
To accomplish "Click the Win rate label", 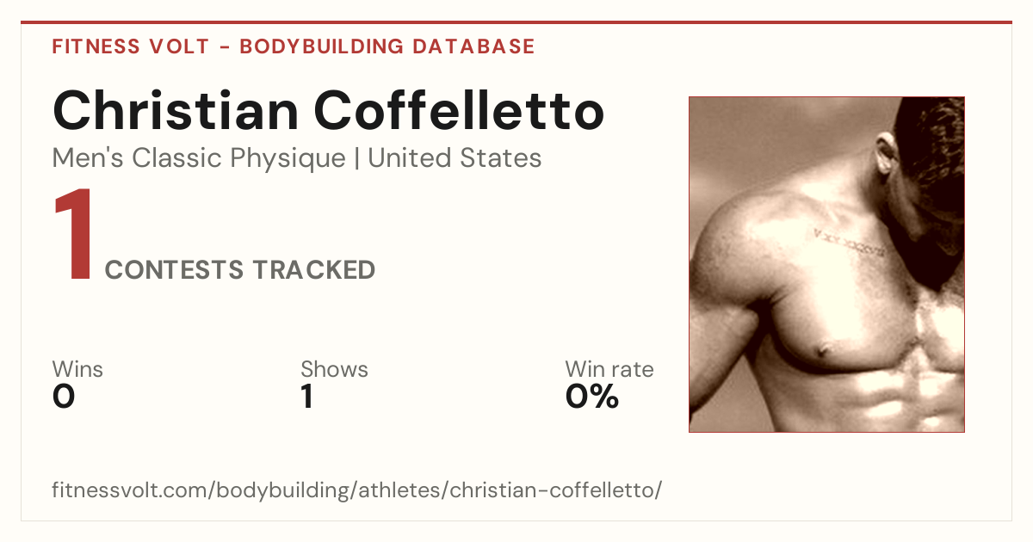I will pos(609,370).
